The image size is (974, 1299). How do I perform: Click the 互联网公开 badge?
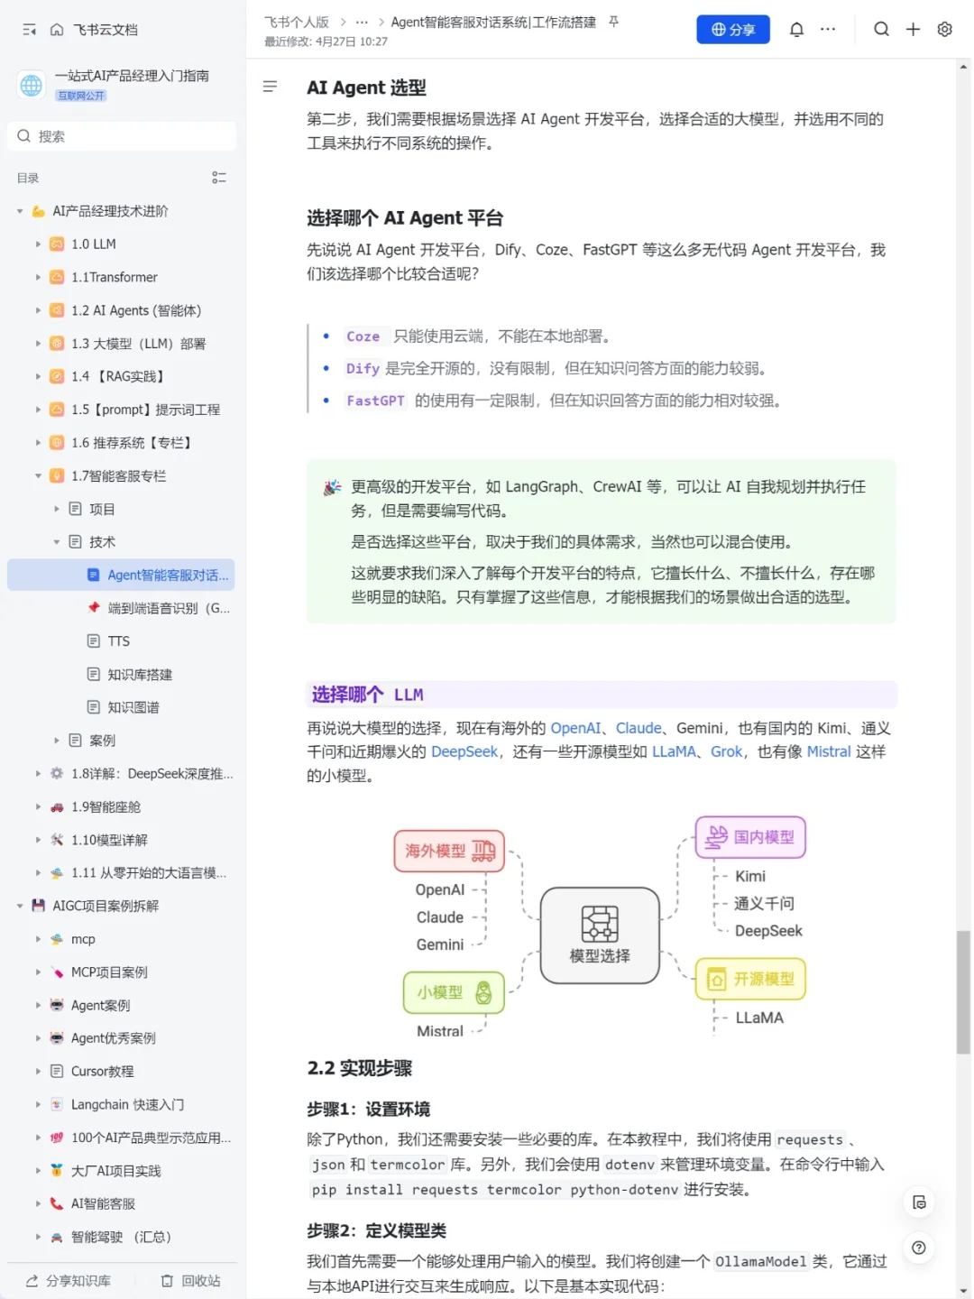(x=81, y=96)
